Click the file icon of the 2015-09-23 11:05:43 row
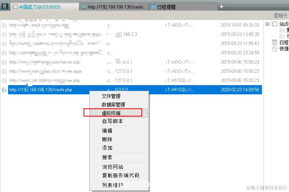289x192 pixels. coord(4,44)
